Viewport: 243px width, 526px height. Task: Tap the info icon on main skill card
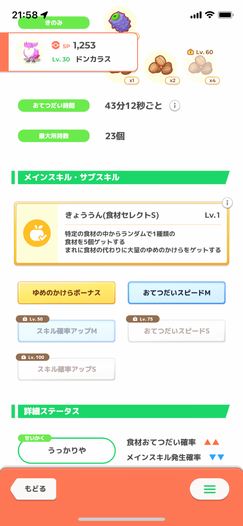(x=227, y=203)
